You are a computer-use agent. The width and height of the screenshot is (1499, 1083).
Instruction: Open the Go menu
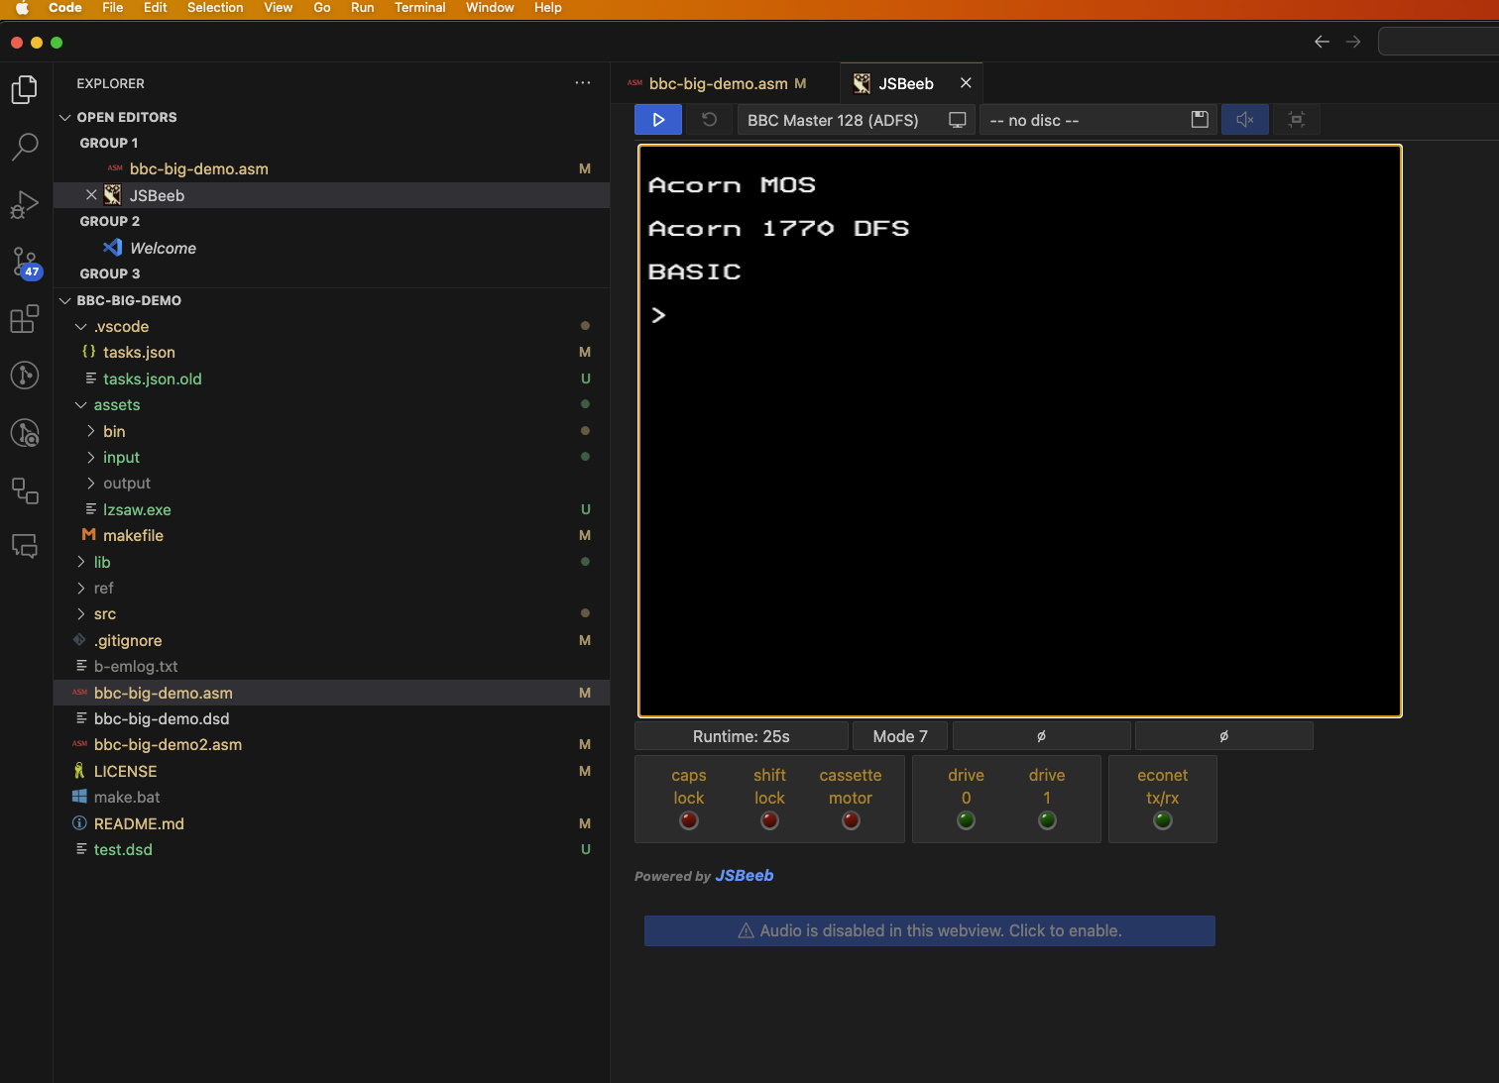tap(322, 8)
